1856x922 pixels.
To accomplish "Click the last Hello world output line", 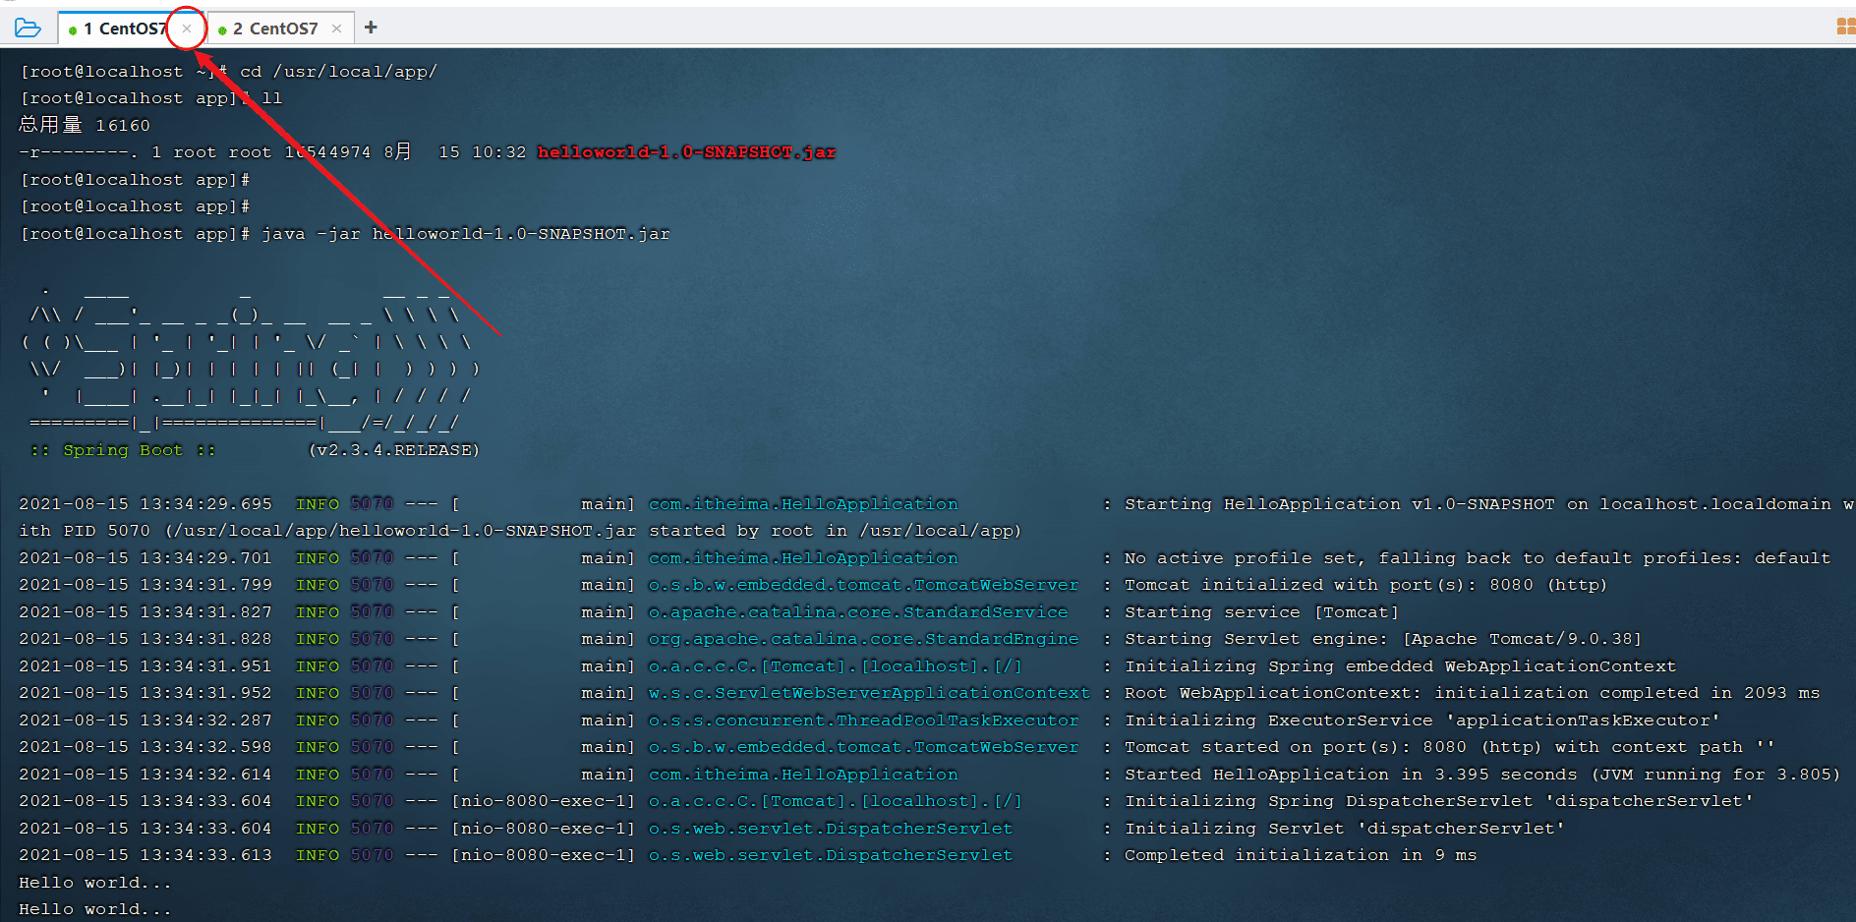I will click(95, 909).
